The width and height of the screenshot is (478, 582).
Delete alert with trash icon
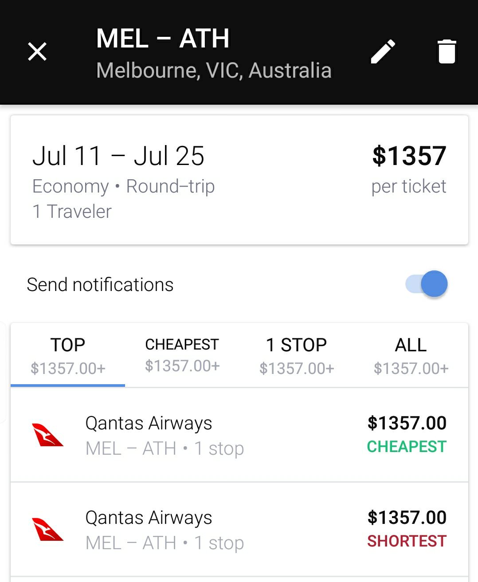tap(447, 51)
